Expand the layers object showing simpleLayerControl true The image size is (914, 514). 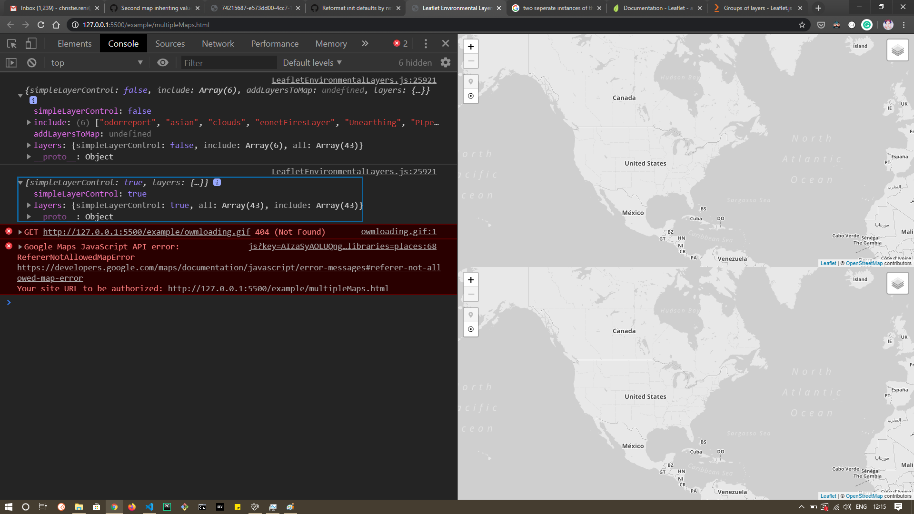tap(29, 205)
